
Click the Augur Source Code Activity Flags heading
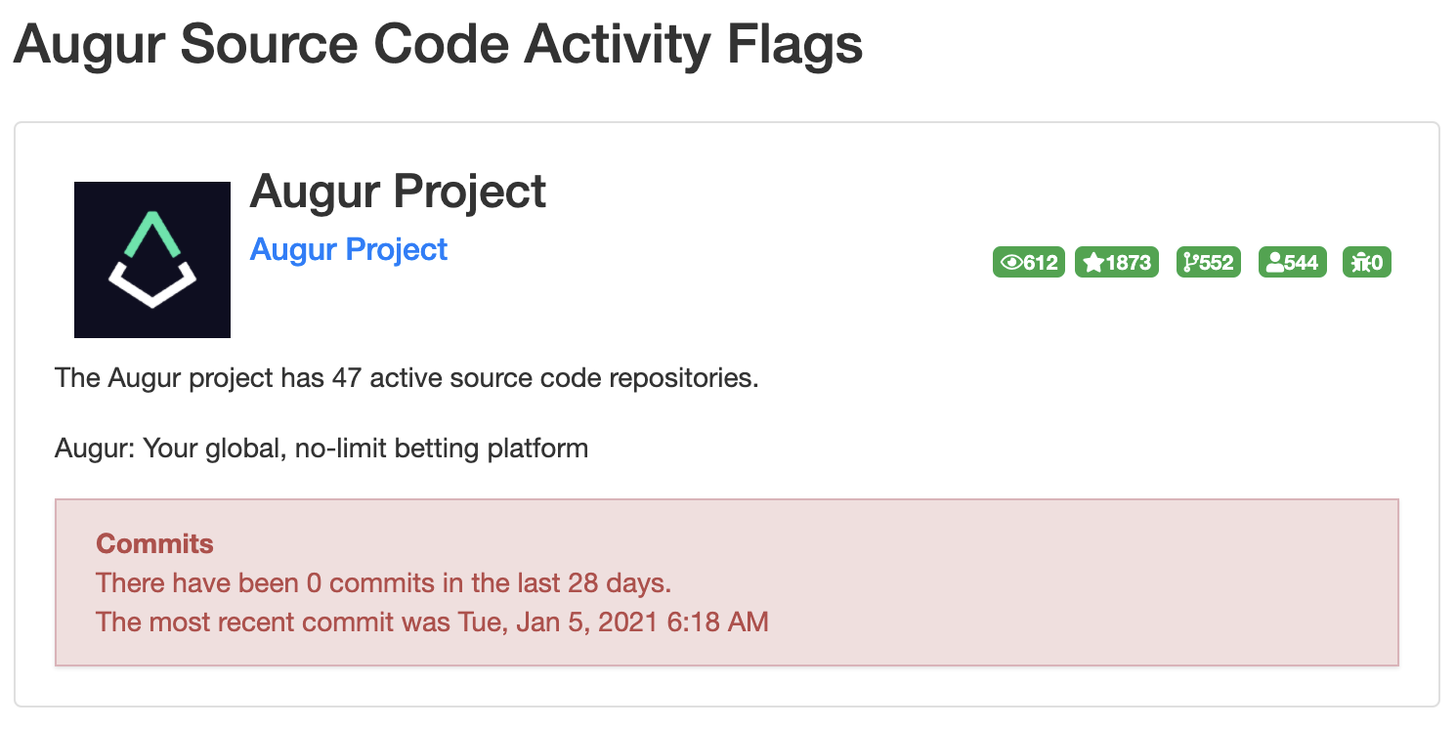[438, 45]
